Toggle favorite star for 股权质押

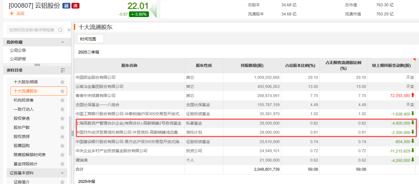coord(62,137)
